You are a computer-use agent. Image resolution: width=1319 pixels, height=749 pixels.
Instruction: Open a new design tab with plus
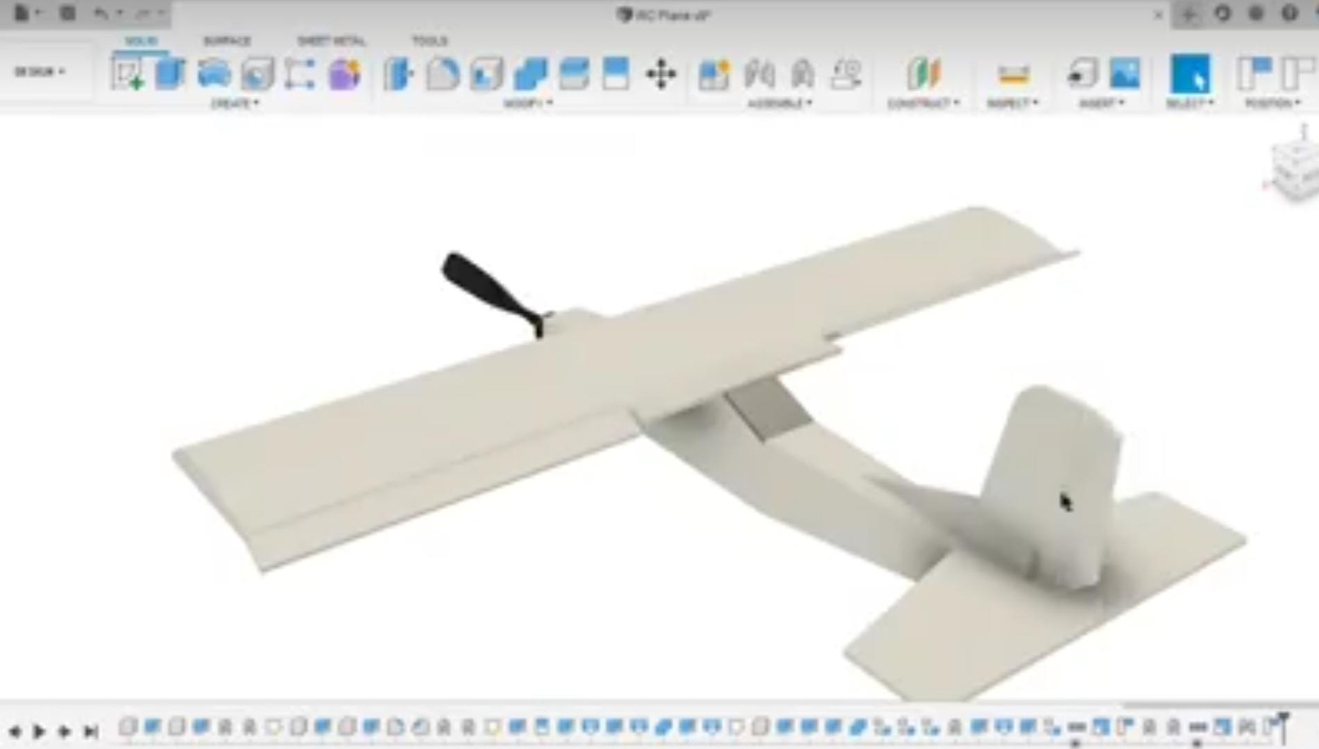[1189, 15]
